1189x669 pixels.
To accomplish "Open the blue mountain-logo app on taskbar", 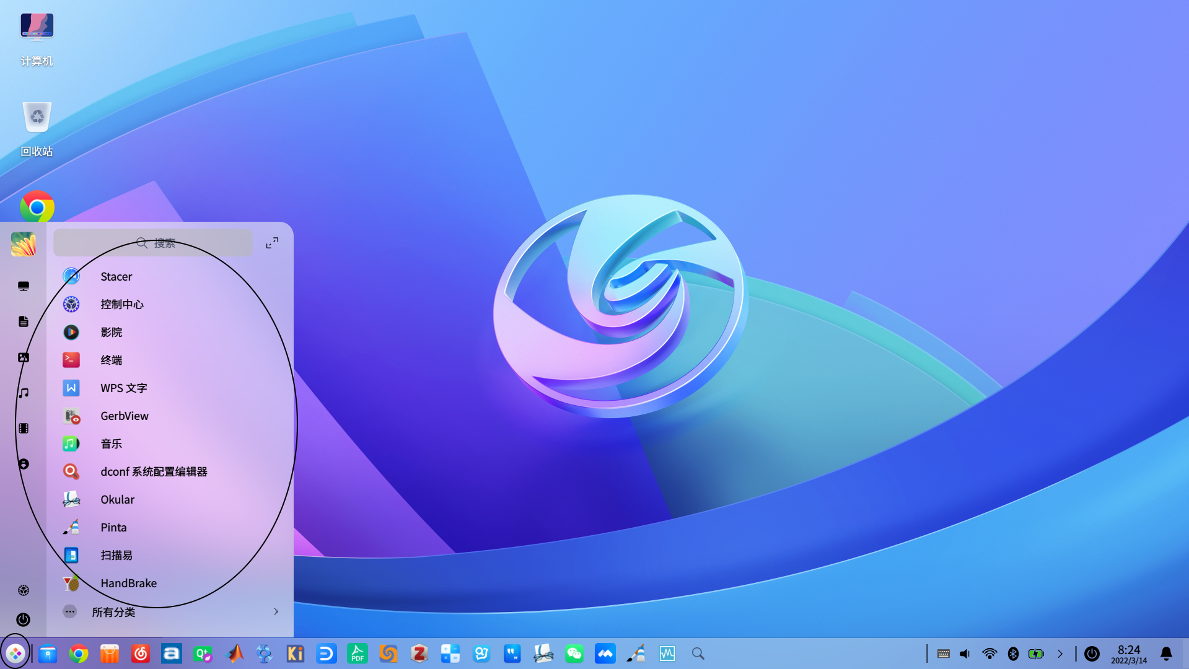I will (x=605, y=654).
